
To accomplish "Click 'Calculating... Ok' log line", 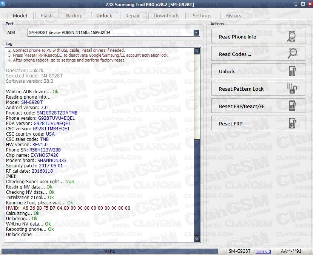I will pos(23,213).
